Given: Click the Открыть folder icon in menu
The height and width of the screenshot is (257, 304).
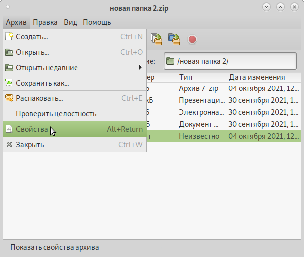Looking at the screenshot, I should (x=9, y=52).
